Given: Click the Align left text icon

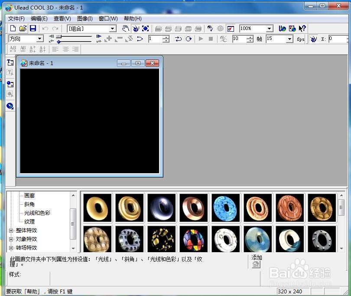Looking at the screenshot, I should (x=55, y=49).
